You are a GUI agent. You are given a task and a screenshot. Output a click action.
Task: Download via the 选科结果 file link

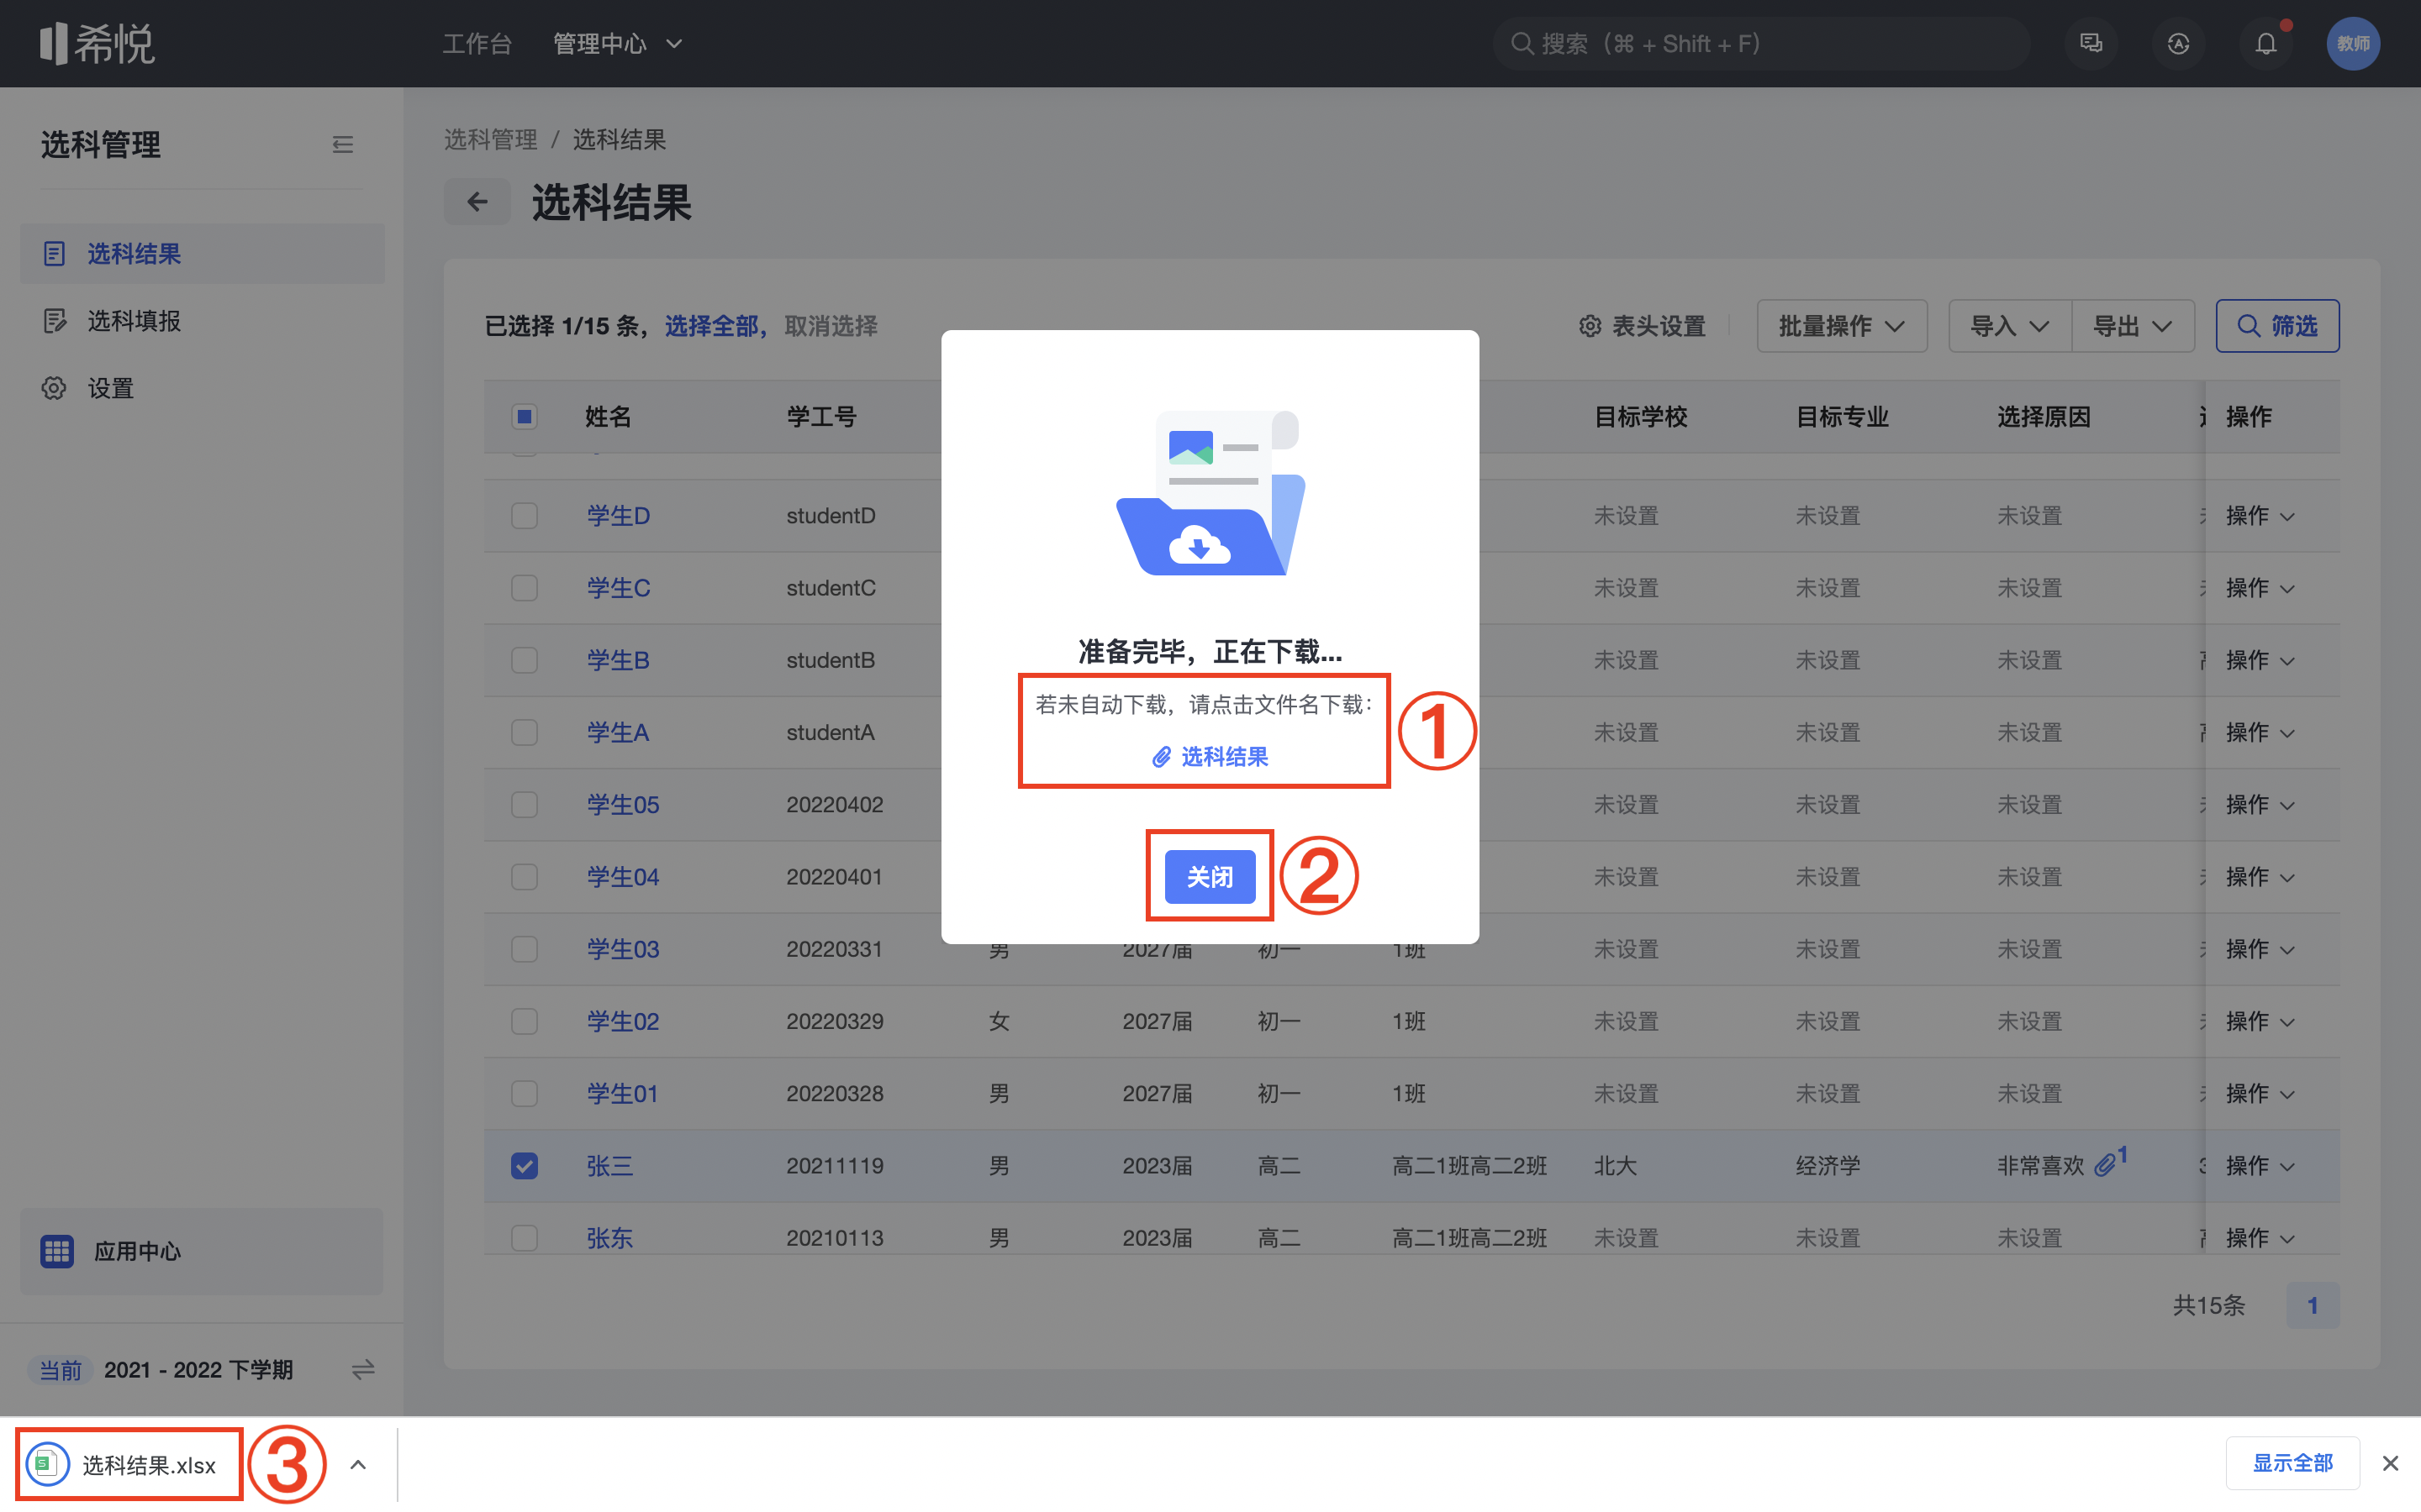[x=1225, y=757]
